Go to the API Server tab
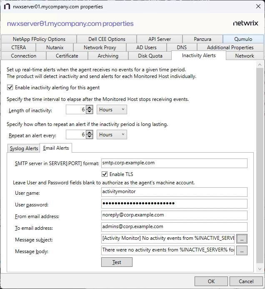Image resolution: width=265 pixels, height=289 pixels. 160,39
